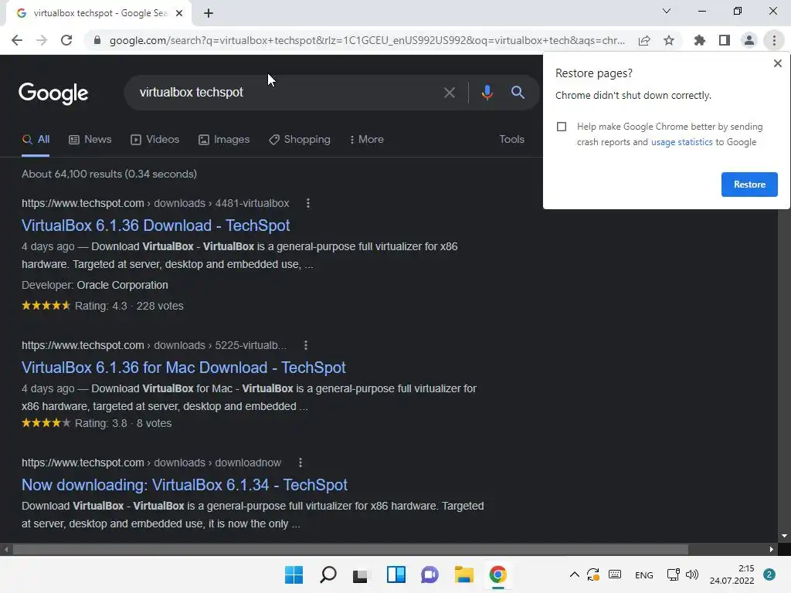This screenshot has width=791, height=593.
Task: Open the Widgets taskbar icon
Action: pos(396,574)
